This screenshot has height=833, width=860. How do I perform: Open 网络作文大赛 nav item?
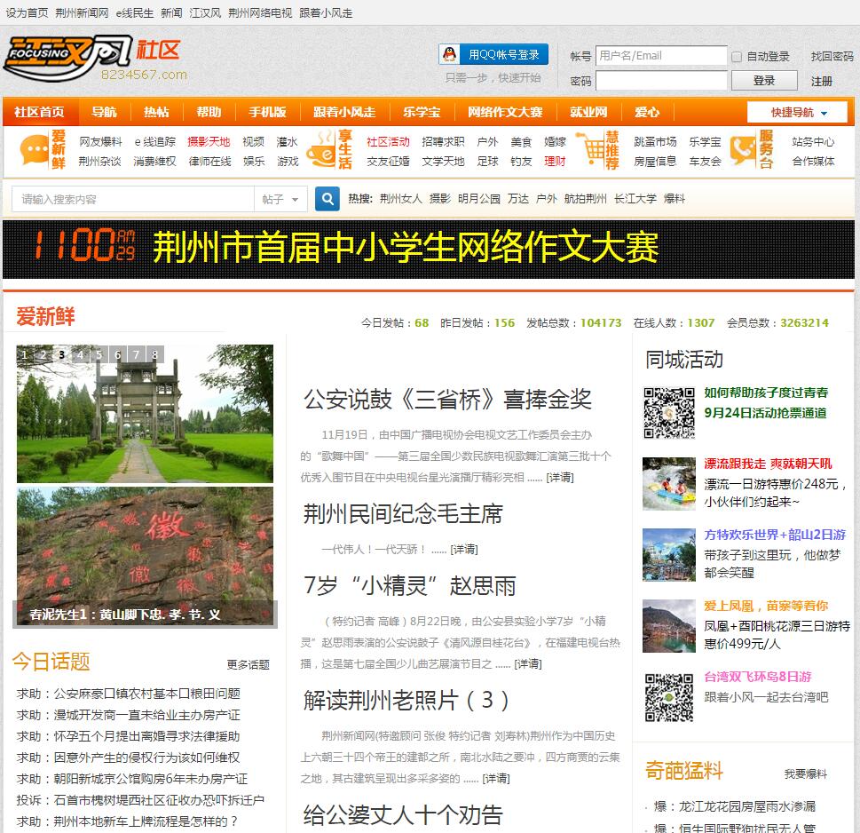tap(505, 112)
